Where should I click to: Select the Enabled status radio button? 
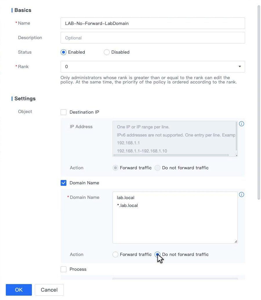[64, 52]
